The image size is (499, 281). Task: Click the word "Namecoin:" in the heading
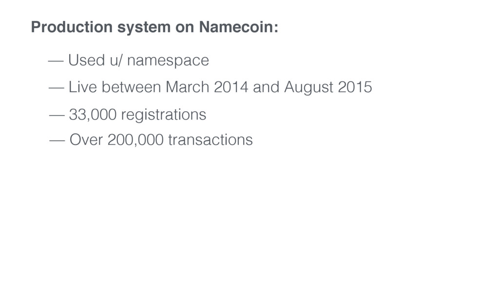pos(239,26)
